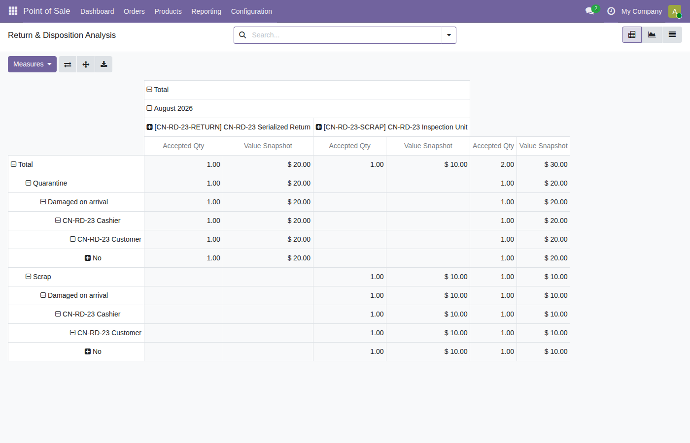Switch to list view
Image resolution: width=690 pixels, height=443 pixels.
(x=672, y=35)
